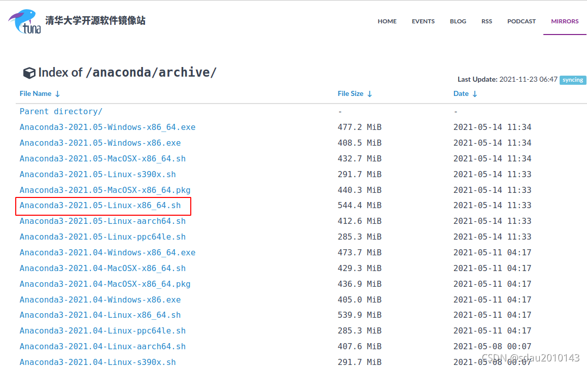
Task: Click the Last Update timestamp text
Action: (x=507, y=79)
